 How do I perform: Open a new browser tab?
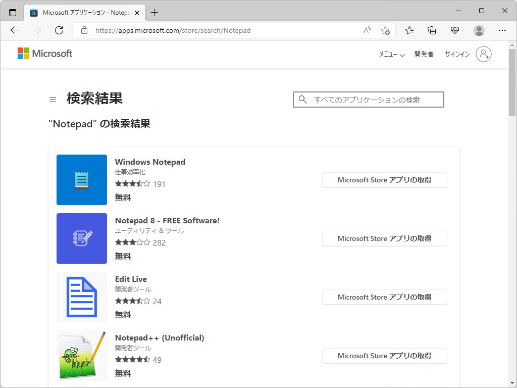[154, 13]
